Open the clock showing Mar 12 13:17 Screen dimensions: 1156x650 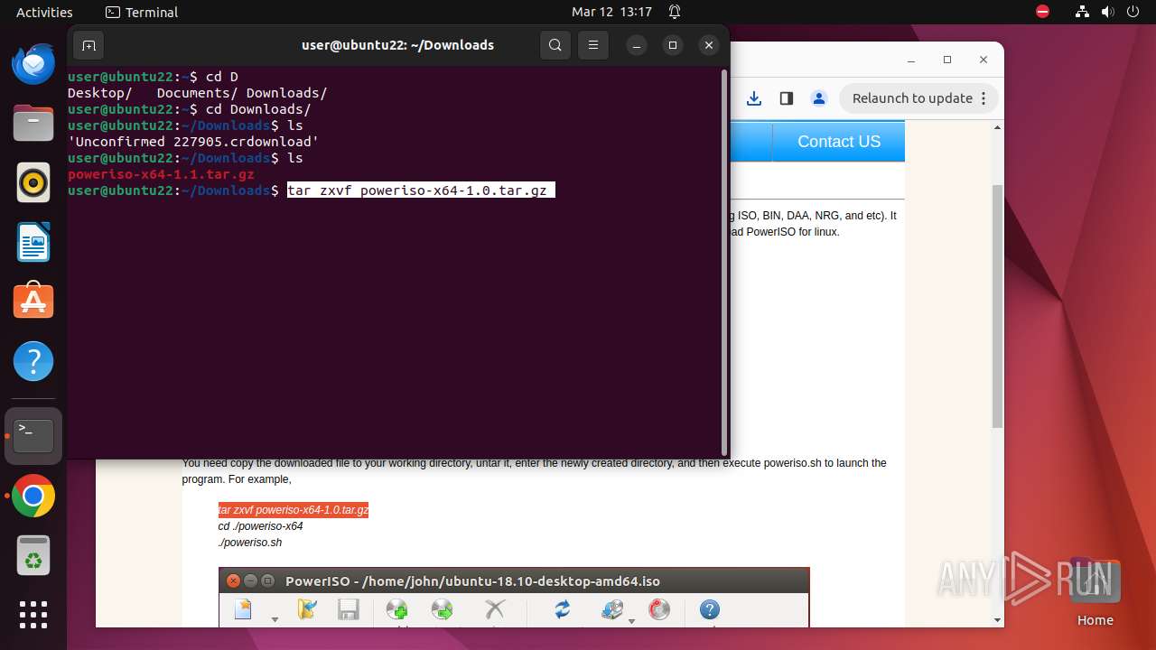point(611,12)
